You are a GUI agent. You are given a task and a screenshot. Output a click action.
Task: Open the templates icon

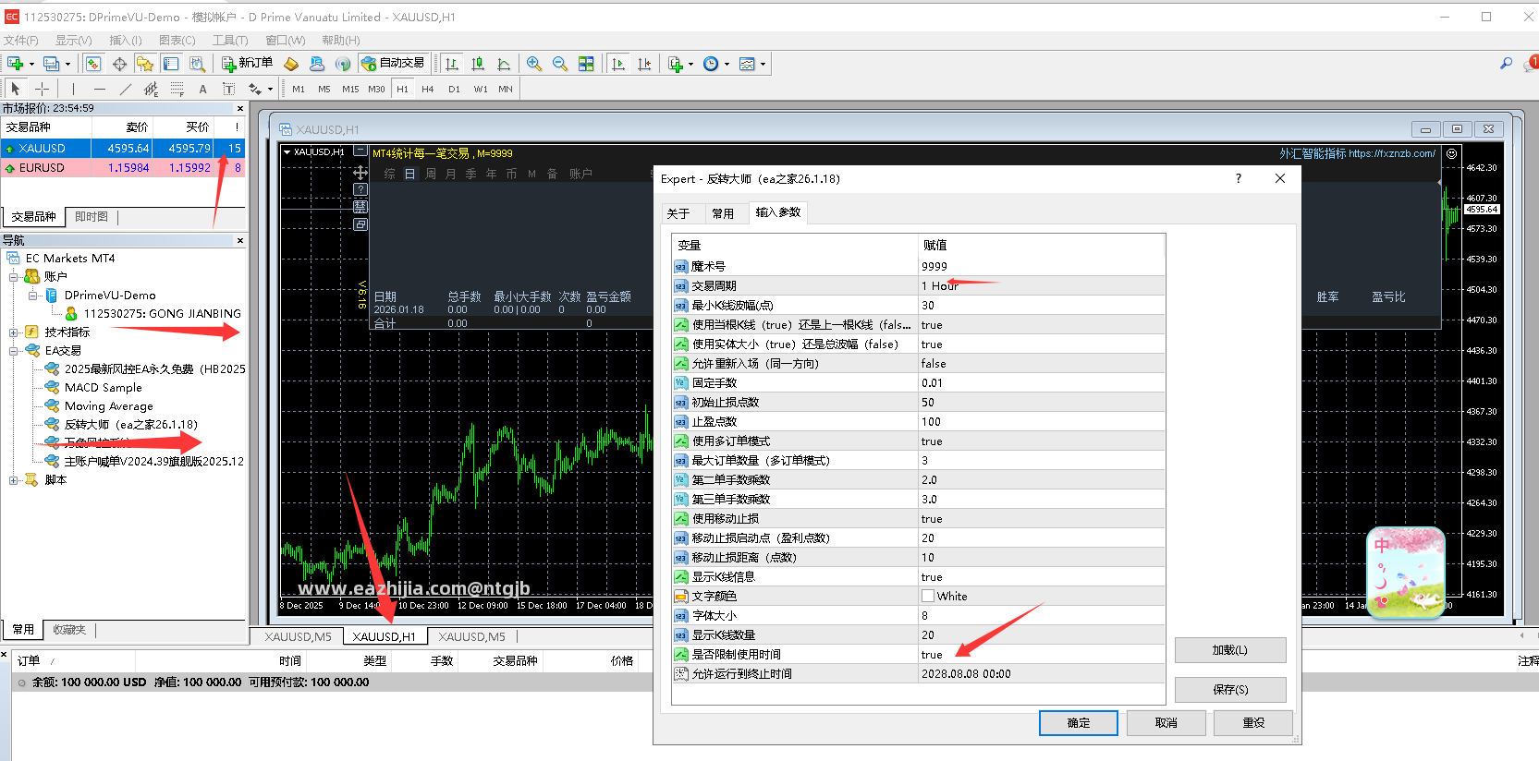tap(747, 64)
